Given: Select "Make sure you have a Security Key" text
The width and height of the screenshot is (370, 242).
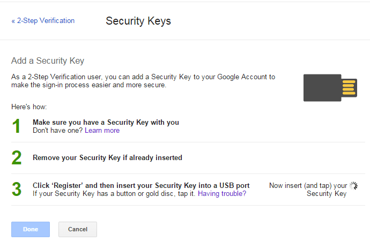Looking at the screenshot, I should (x=106, y=123).
